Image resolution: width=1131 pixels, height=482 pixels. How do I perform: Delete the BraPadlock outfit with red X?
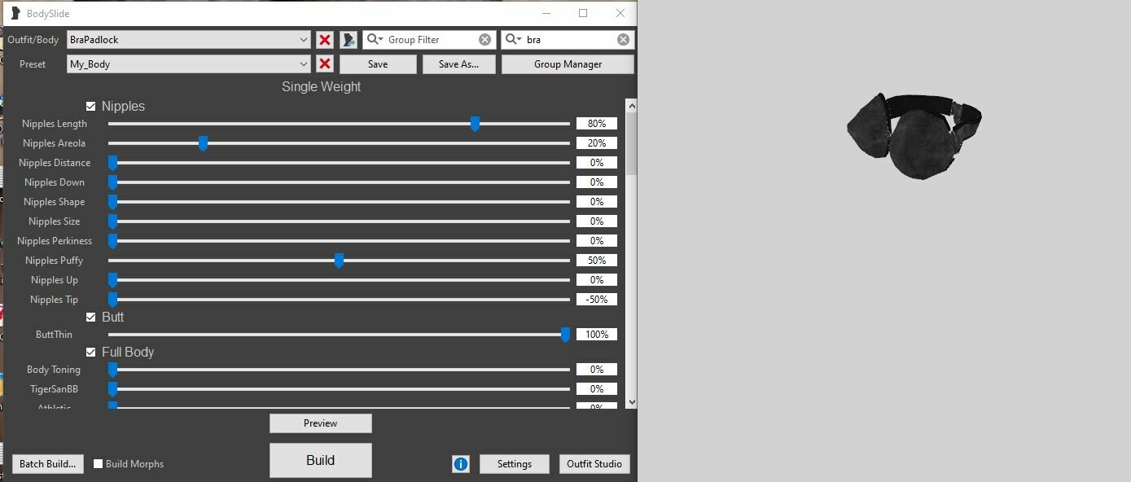tap(325, 39)
